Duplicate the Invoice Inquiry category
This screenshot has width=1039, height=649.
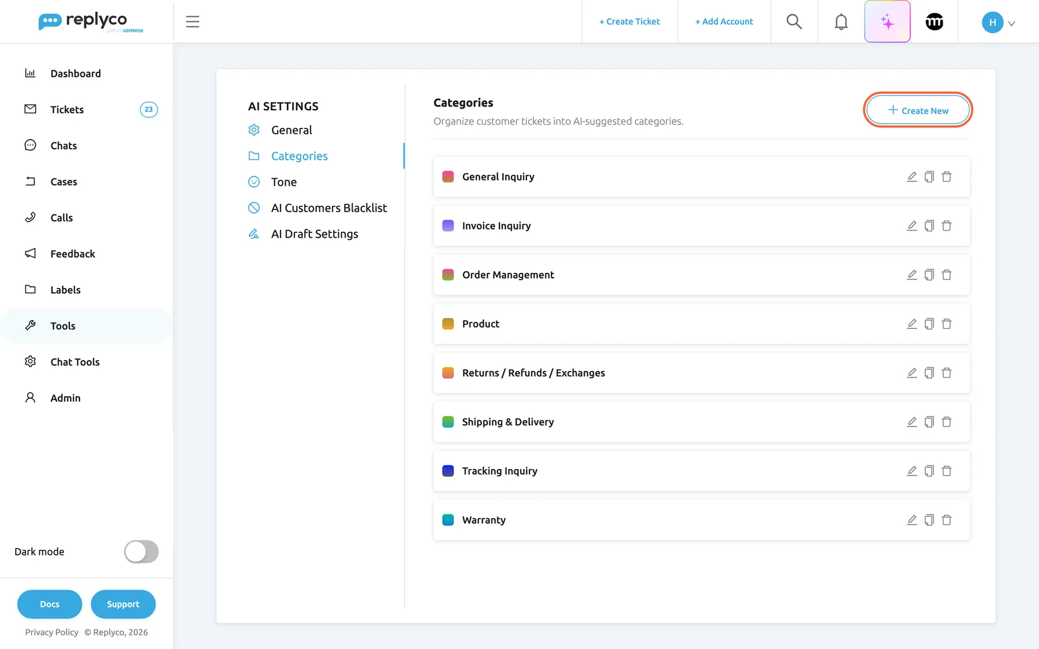[929, 226]
